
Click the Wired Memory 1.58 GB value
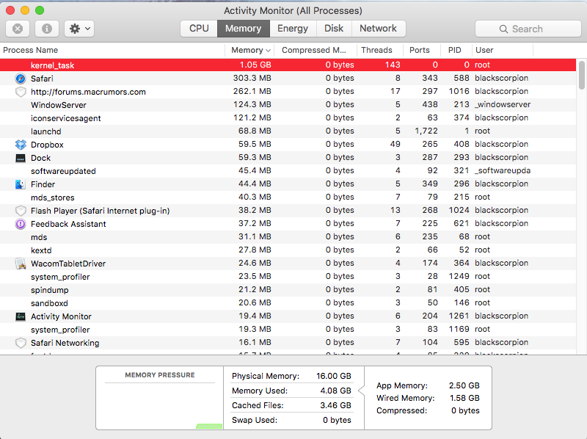(464, 398)
